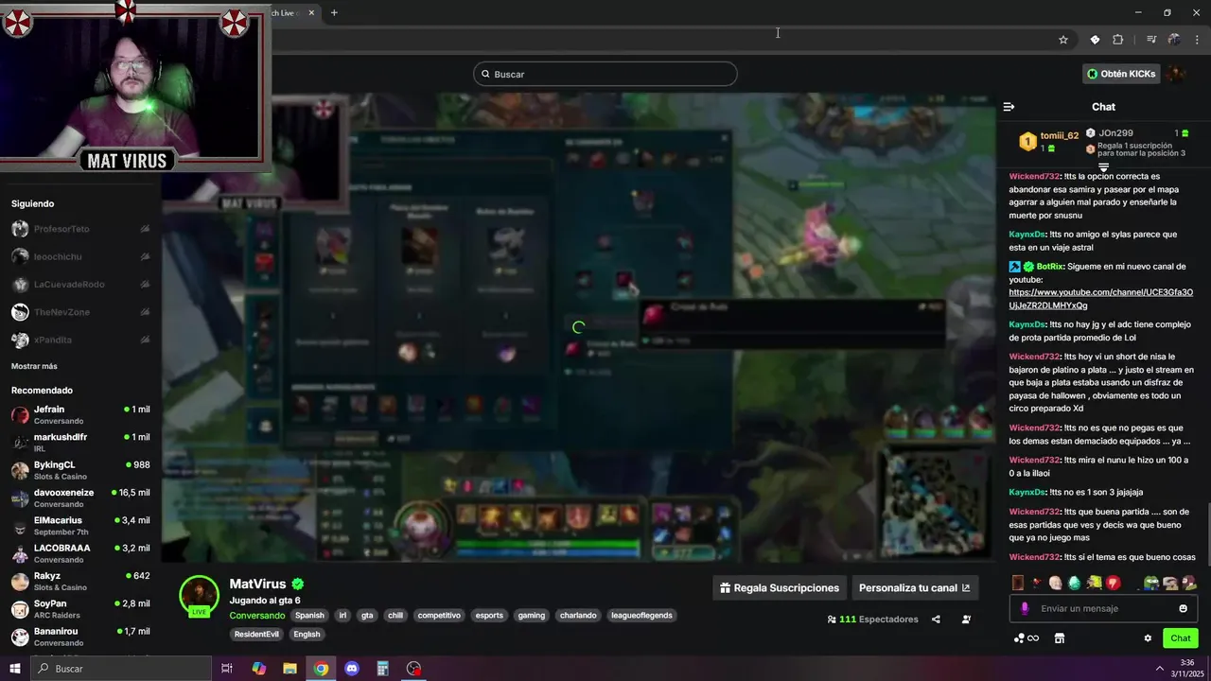Screen dimensions: 1211x681
Task: Click the Obtén KICKs button
Action: [x=1121, y=74]
